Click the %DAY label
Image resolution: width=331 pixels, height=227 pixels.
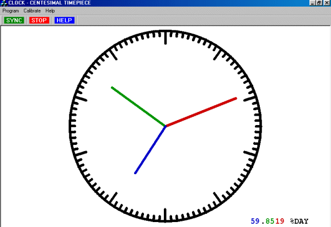(x=300, y=221)
